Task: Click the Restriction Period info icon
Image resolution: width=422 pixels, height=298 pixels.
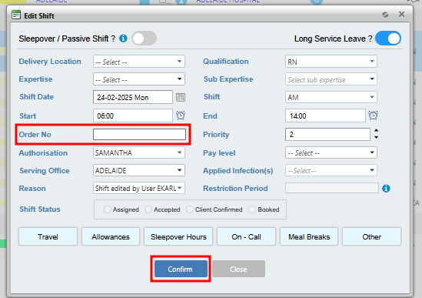Action: coord(386,188)
